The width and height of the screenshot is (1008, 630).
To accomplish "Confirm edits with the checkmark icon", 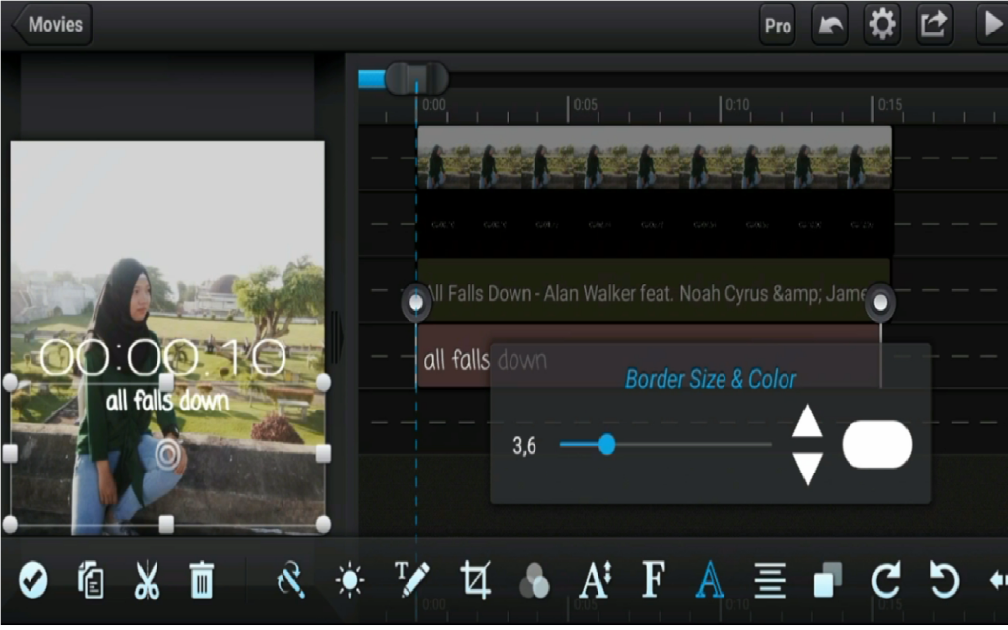I will [x=32, y=580].
